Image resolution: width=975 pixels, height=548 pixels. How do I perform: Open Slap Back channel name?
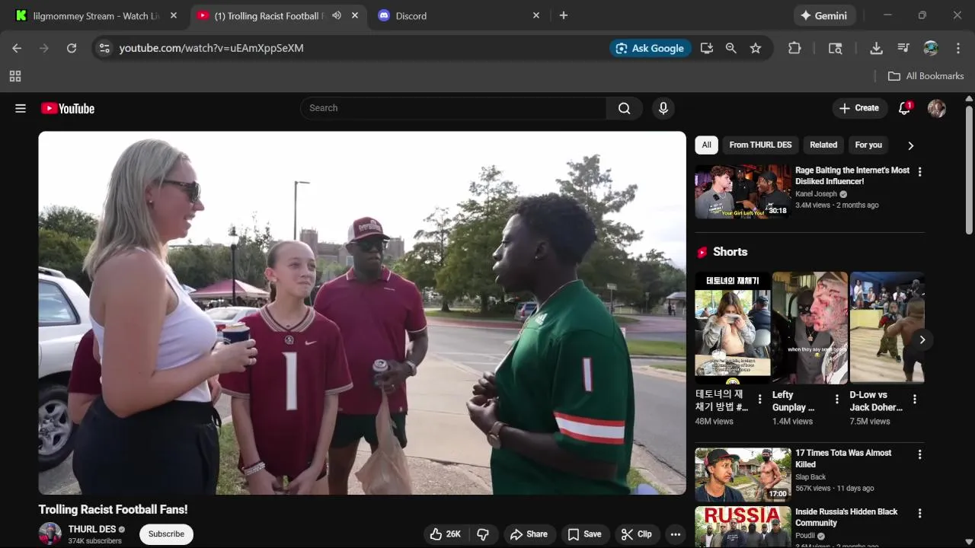pyautogui.click(x=810, y=477)
